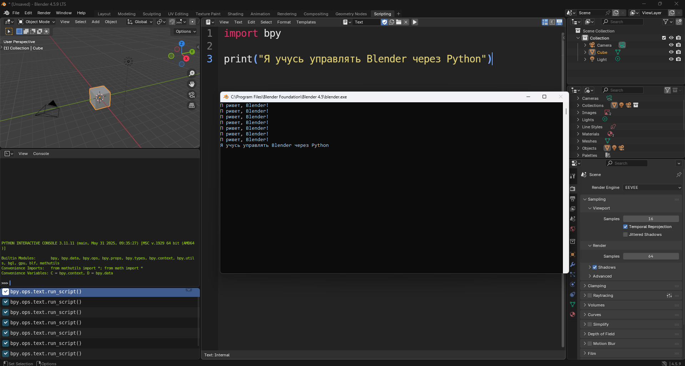Viewport: 685px width, 366px height.
Task: Open the Particles properties tab
Action: pos(573,274)
